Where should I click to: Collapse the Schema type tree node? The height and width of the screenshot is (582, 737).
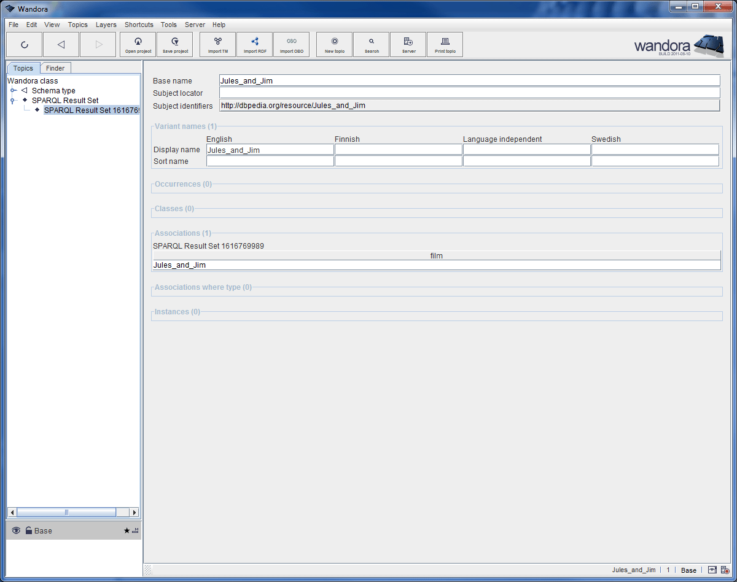[13, 90]
